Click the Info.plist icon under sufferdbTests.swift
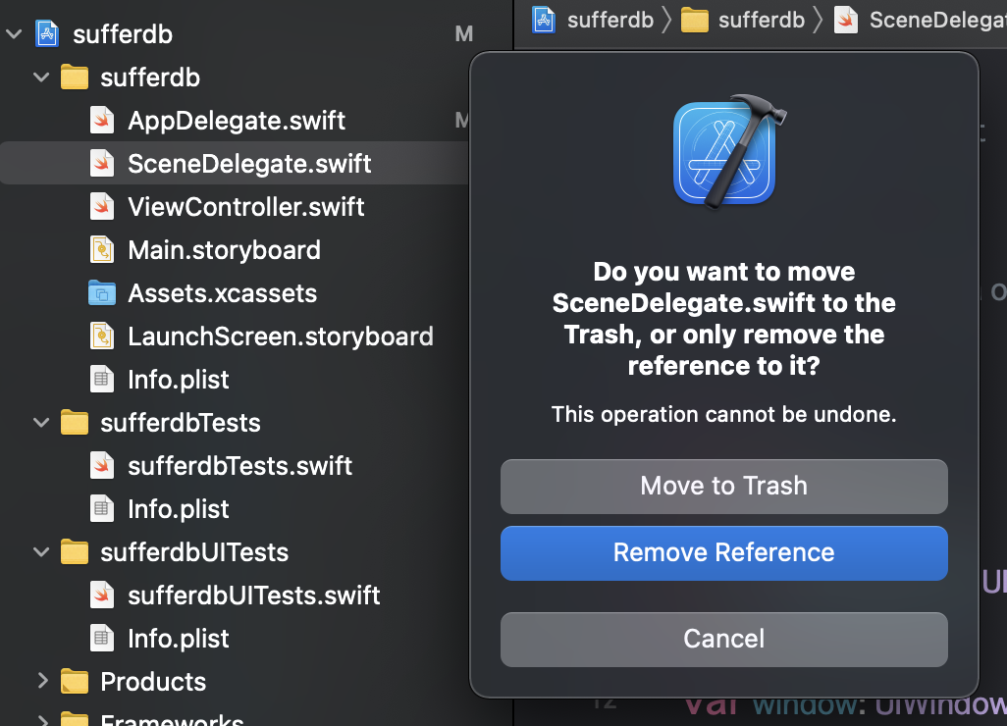The width and height of the screenshot is (1007, 726). 101,508
